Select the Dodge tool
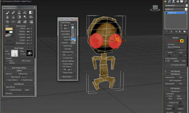Screen dimensions: 189x113 [25, 17]
